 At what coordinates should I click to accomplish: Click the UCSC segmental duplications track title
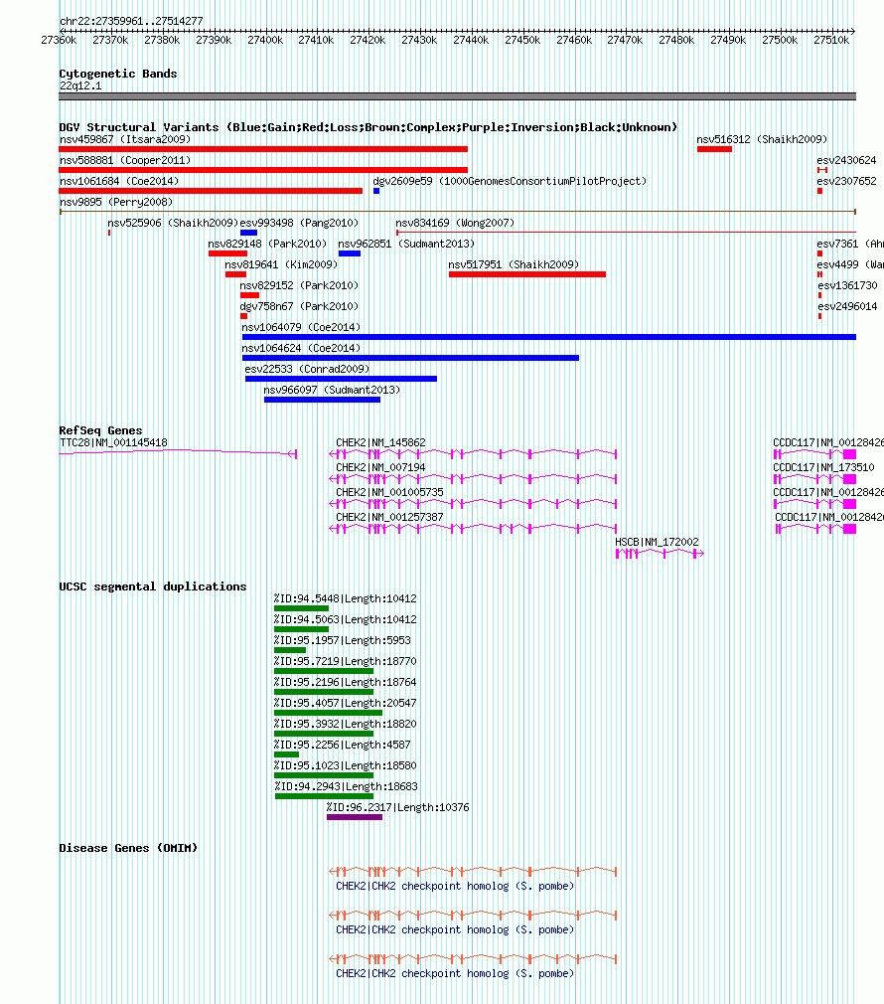tap(152, 586)
